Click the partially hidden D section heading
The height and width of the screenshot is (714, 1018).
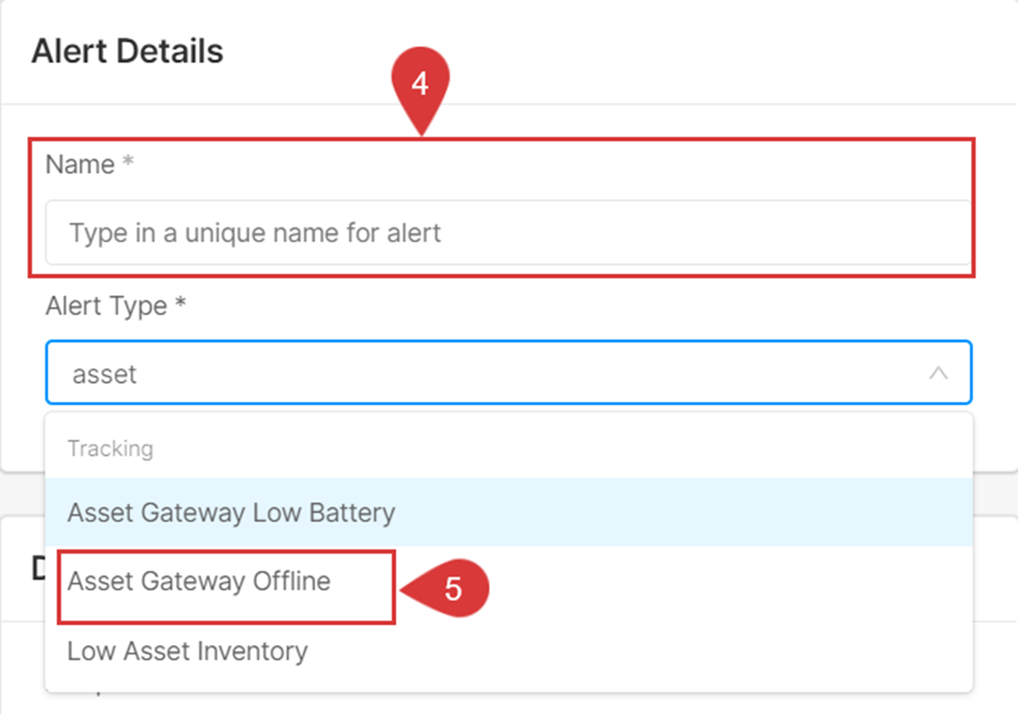click(x=38, y=568)
